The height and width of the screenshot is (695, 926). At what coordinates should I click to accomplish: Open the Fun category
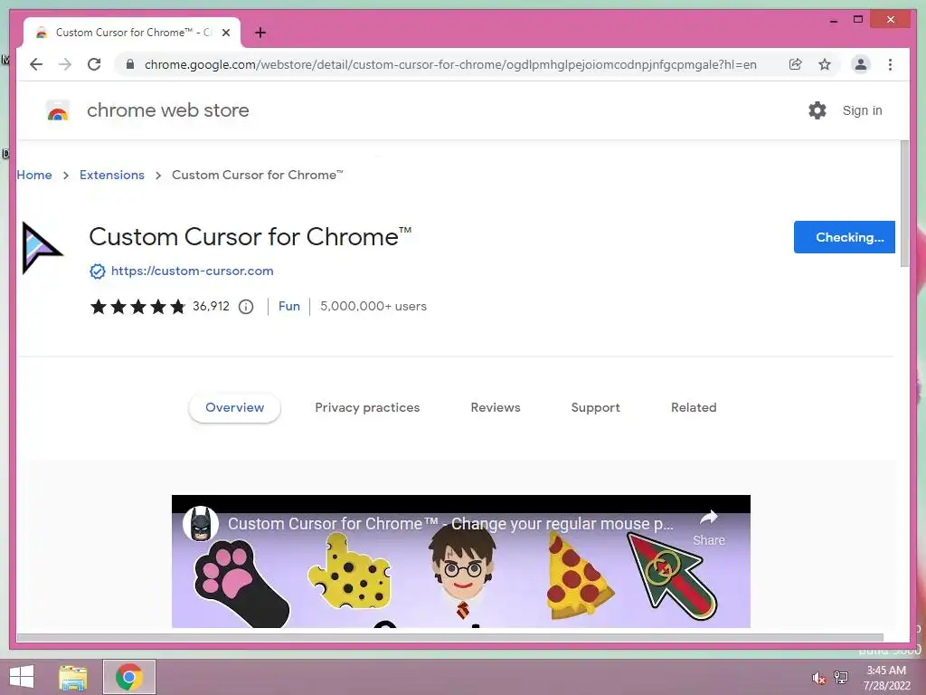click(288, 306)
